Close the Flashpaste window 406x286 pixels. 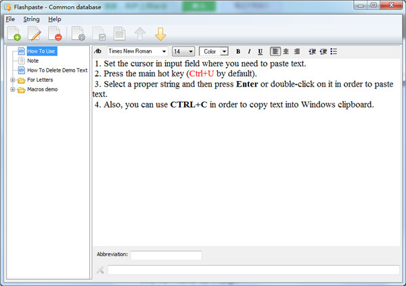coord(391,5)
